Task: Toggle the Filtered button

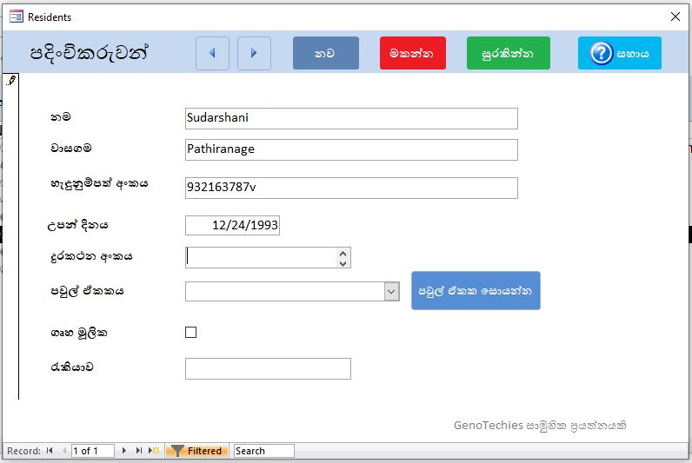Action: click(x=197, y=451)
